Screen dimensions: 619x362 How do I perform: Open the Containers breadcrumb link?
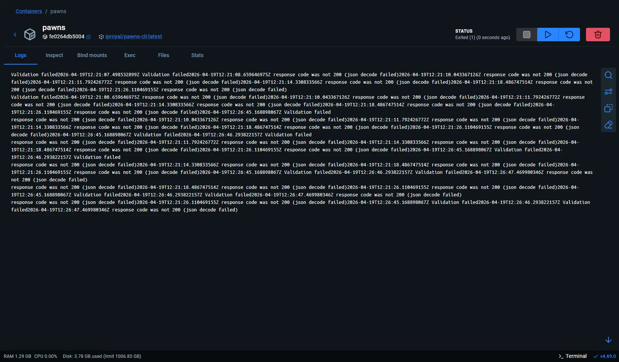click(29, 11)
